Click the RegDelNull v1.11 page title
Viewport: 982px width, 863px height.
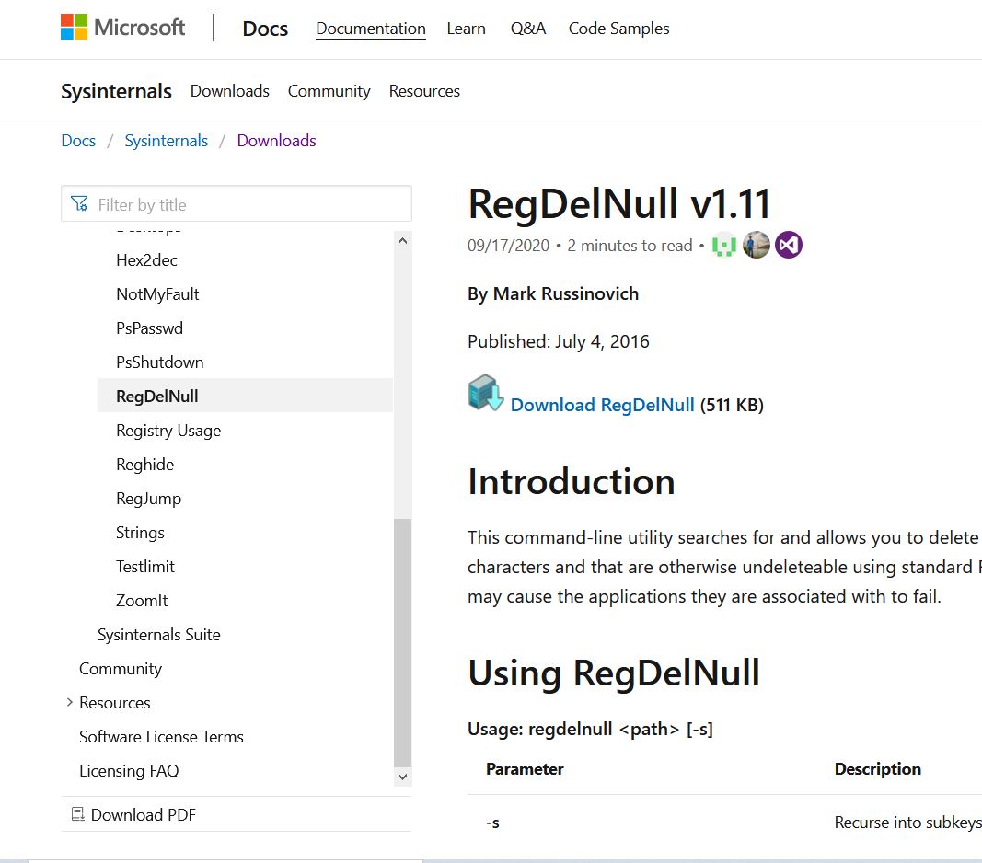click(x=618, y=203)
